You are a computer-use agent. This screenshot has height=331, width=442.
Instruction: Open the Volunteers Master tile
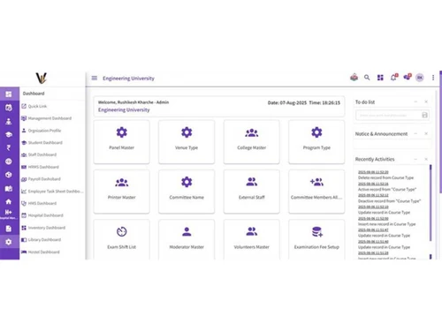point(252,239)
